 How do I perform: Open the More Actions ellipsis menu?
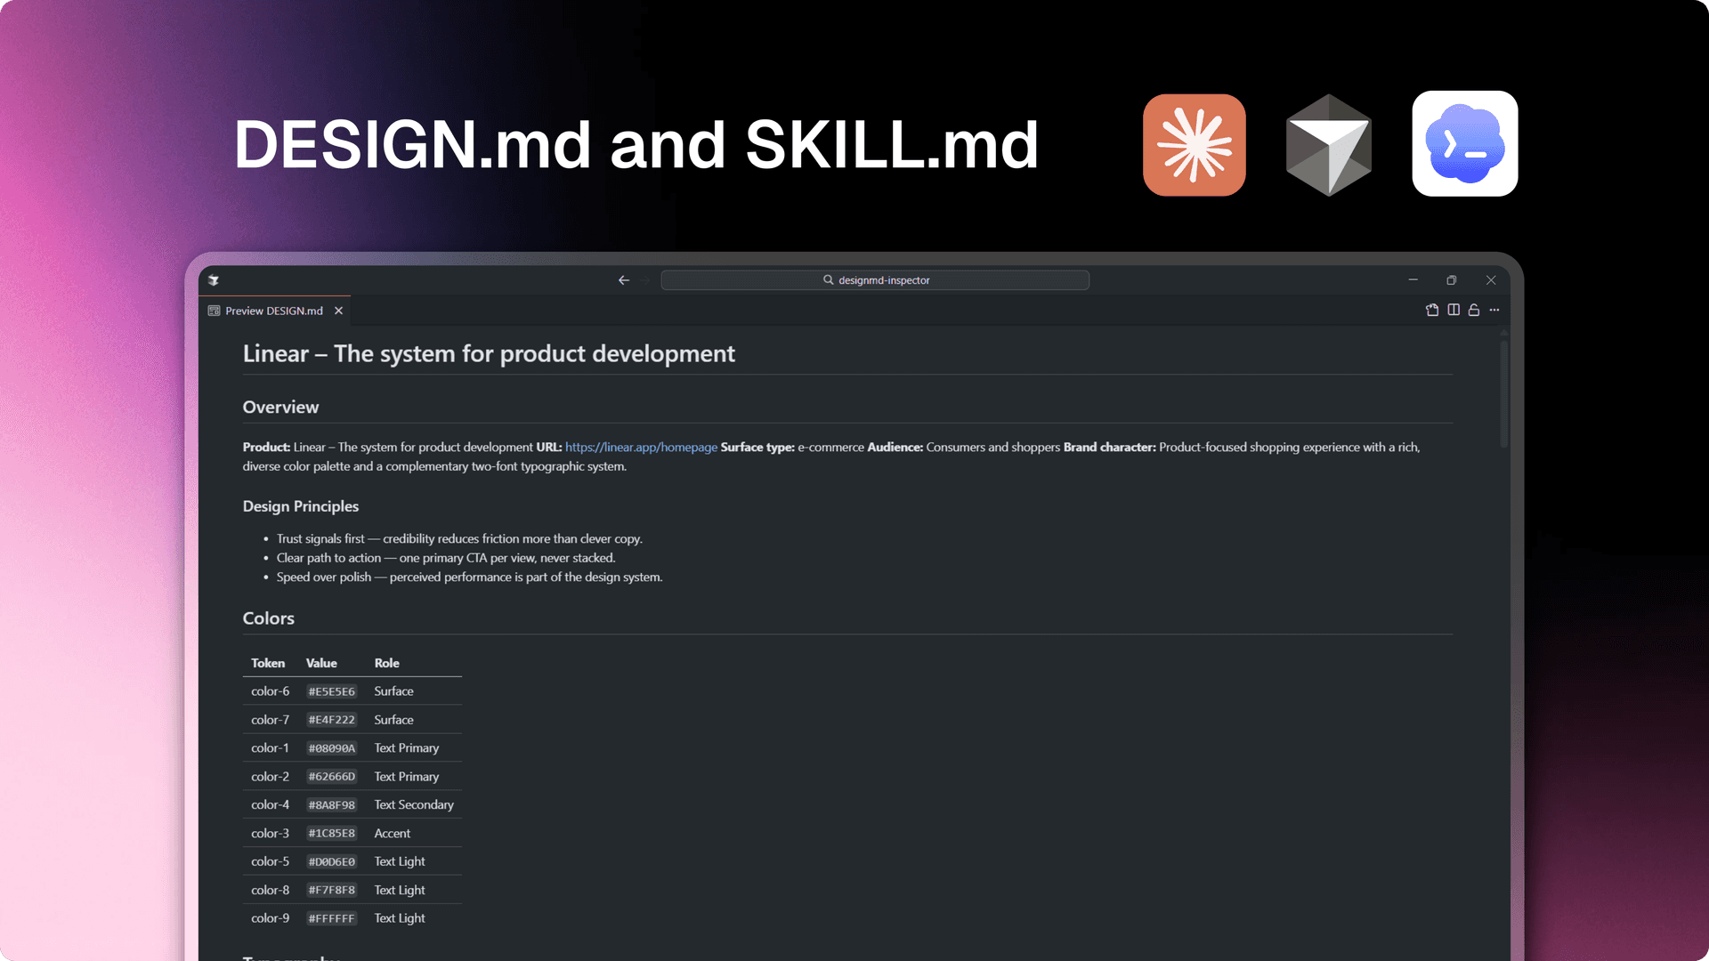1494,310
